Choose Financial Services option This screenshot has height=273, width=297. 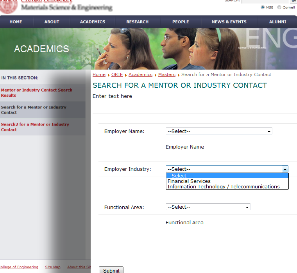227,181
